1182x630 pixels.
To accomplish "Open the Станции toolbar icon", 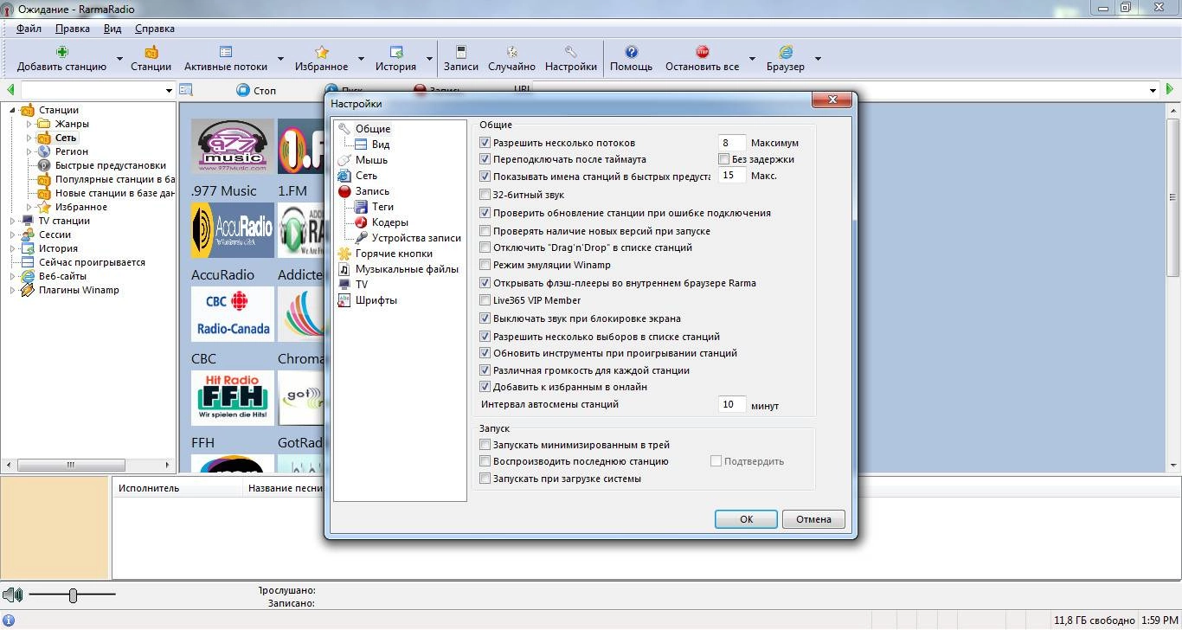I will pyautogui.click(x=151, y=52).
